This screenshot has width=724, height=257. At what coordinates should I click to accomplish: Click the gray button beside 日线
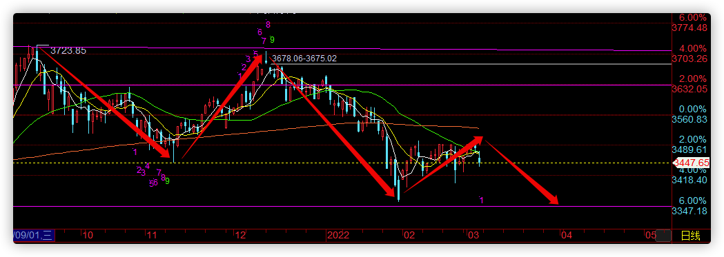(663, 236)
